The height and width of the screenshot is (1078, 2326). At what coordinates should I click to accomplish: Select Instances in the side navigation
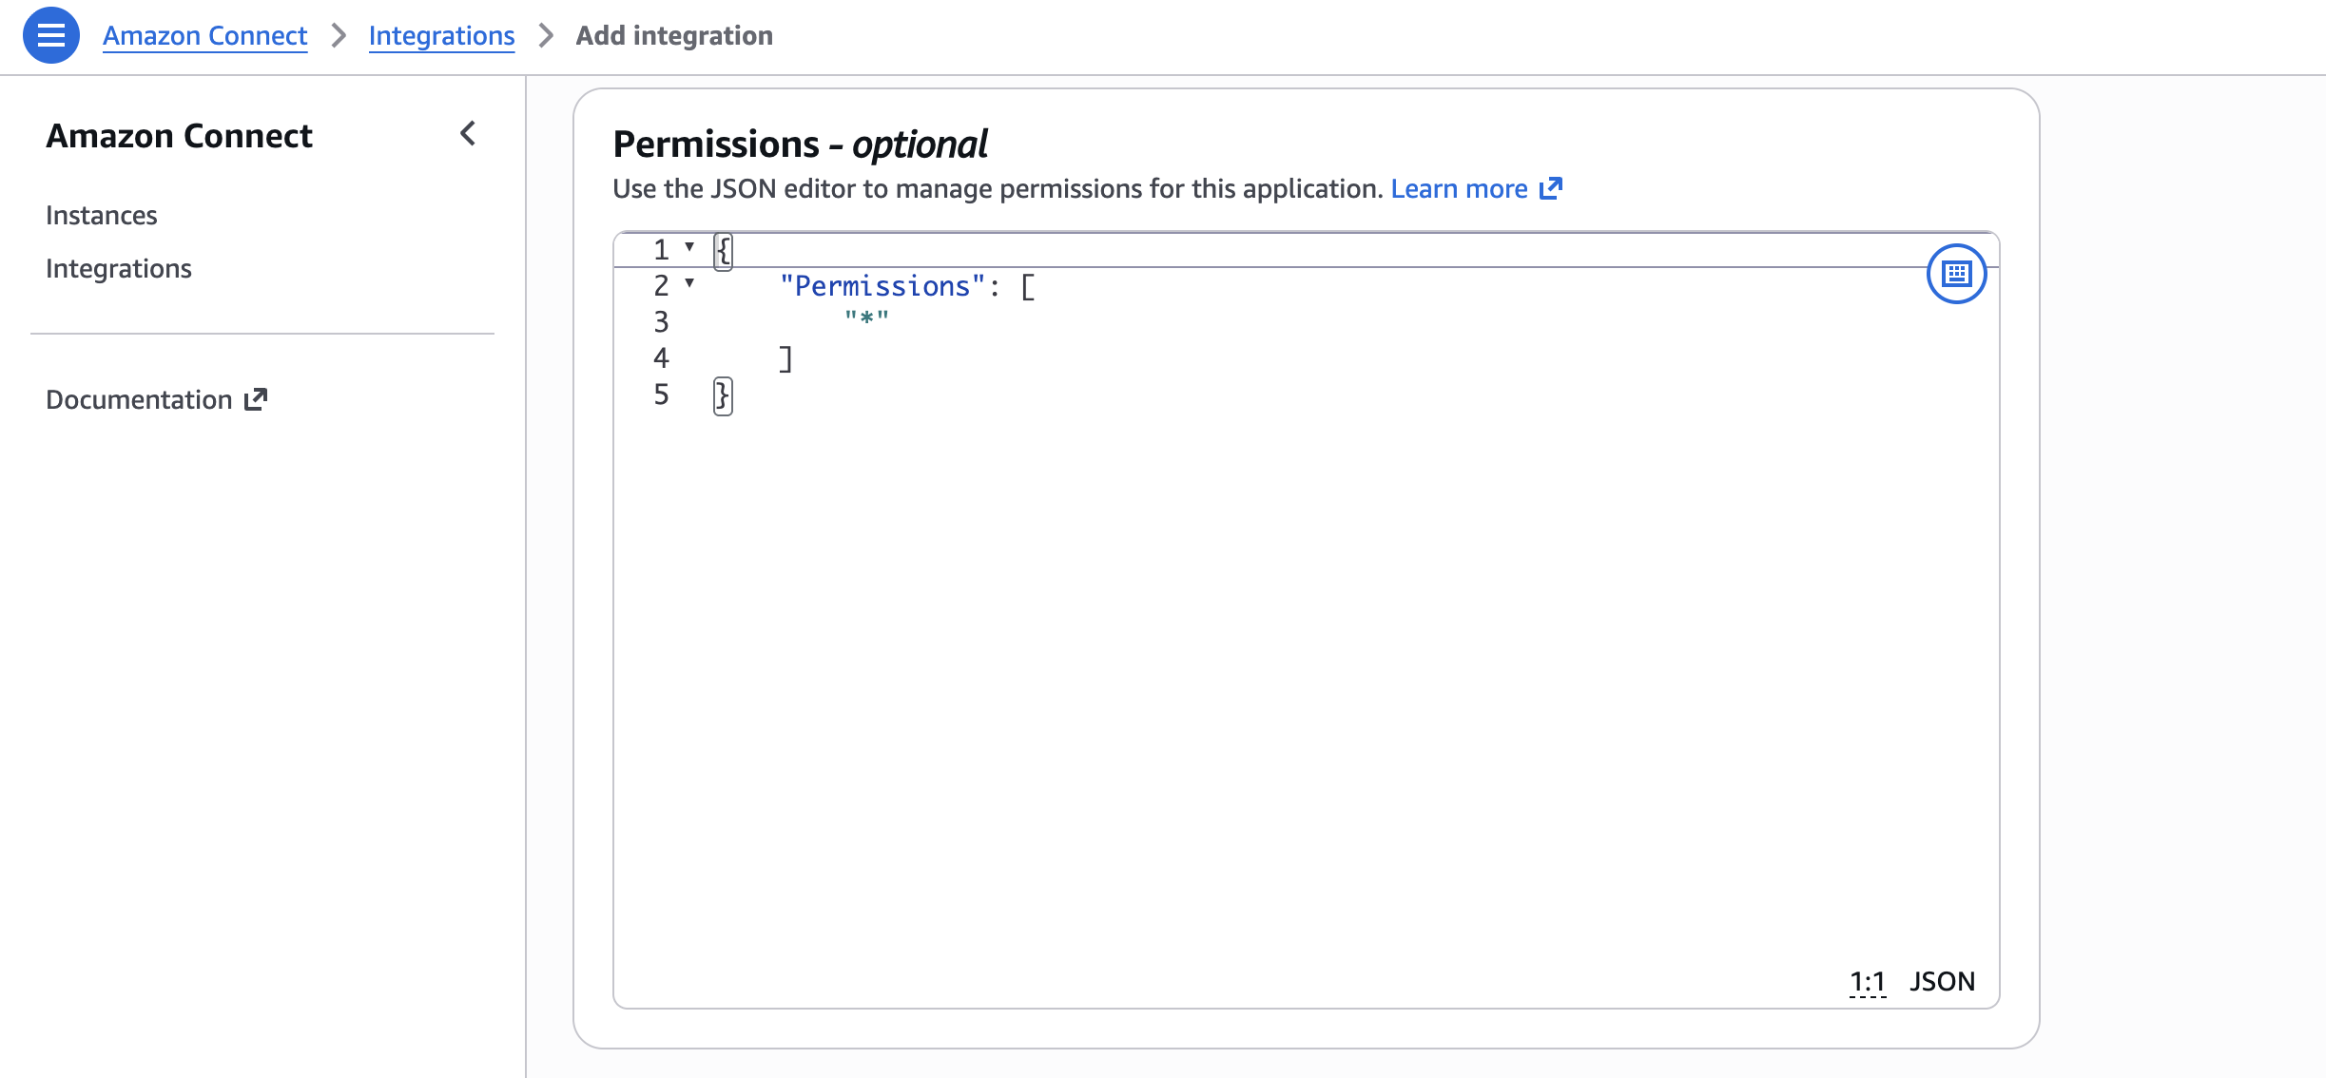tap(102, 215)
